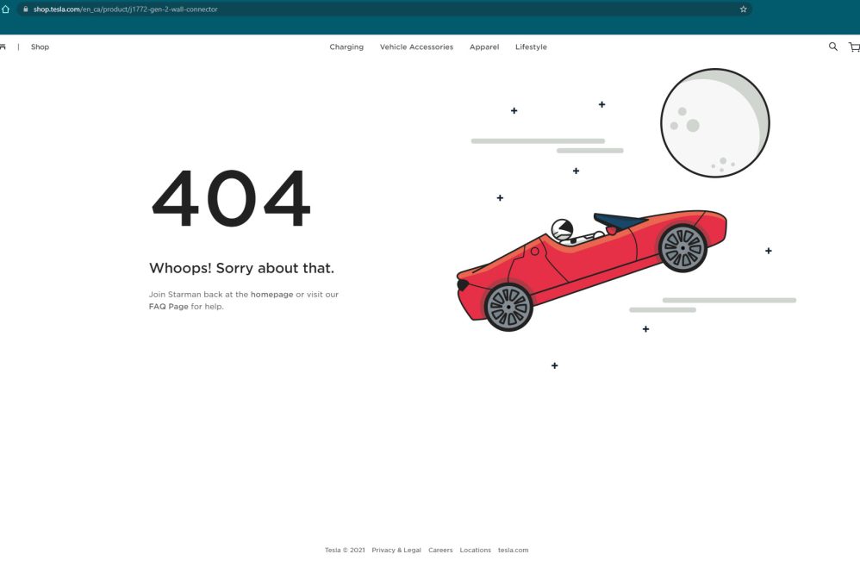Bookmark this page with the star icon

click(x=743, y=9)
